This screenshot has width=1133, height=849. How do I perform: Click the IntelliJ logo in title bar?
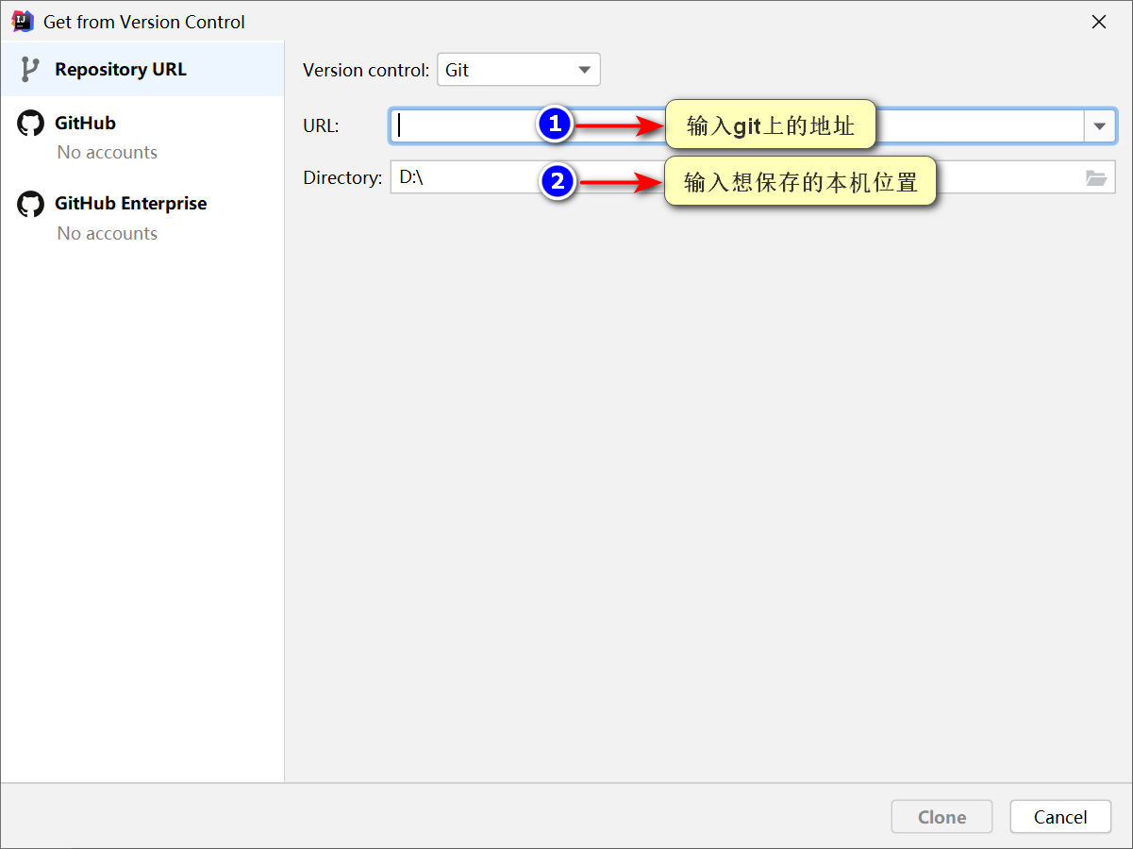click(23, 21)
